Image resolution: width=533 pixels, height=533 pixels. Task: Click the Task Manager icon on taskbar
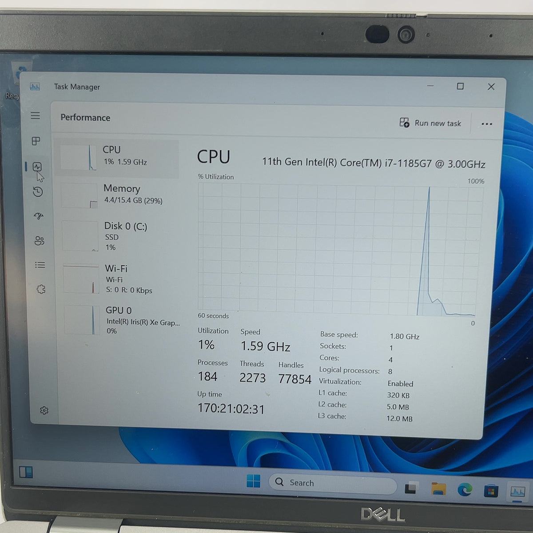[518, 492]
